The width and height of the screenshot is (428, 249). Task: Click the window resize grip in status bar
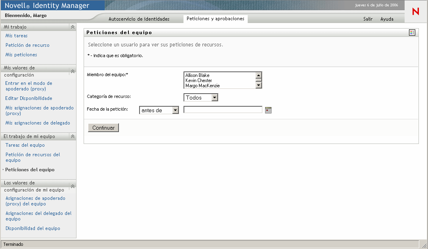click(x=424, y=245)
